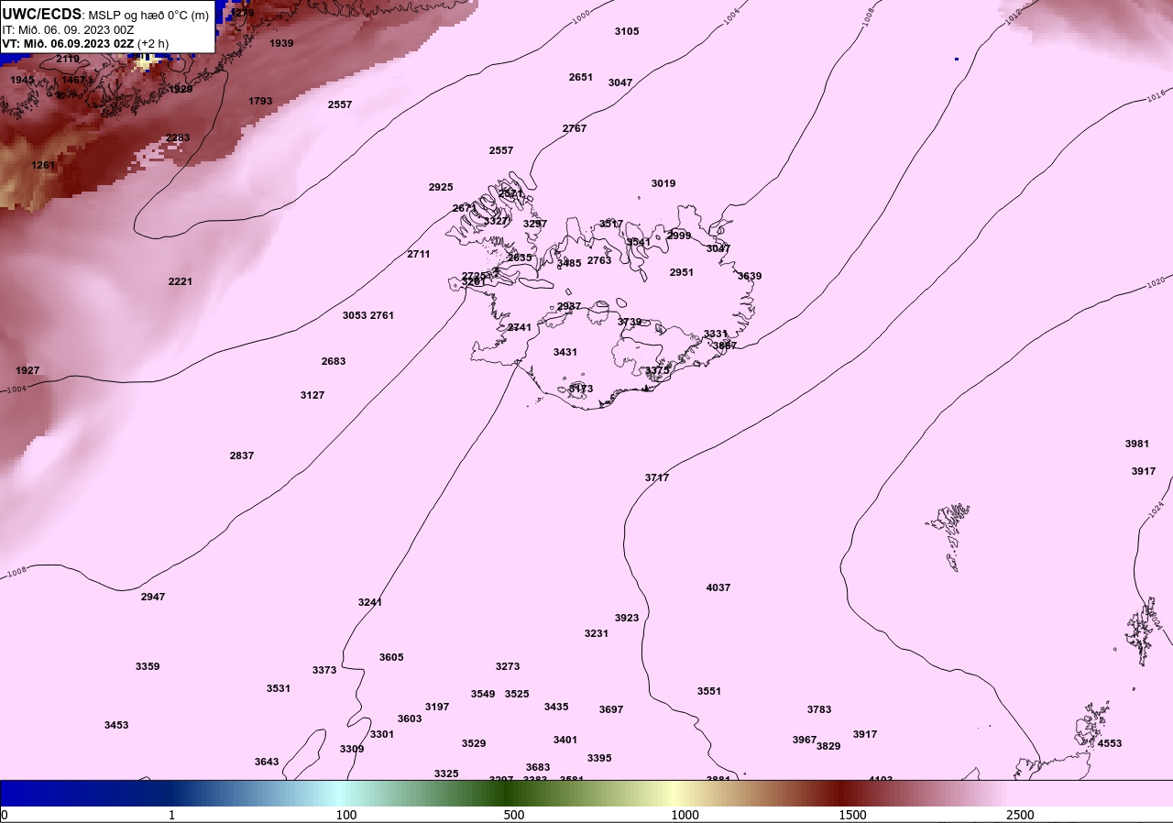Select the 2651 height label
The height and width of the screenshot is (823, 1173).
point(581,77)
